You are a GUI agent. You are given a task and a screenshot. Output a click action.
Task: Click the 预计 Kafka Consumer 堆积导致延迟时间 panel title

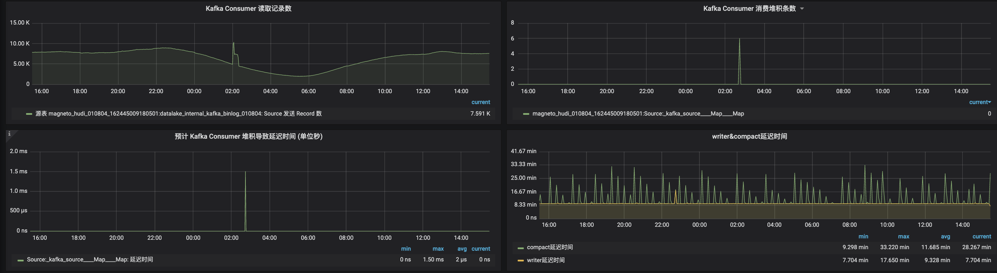248,136
